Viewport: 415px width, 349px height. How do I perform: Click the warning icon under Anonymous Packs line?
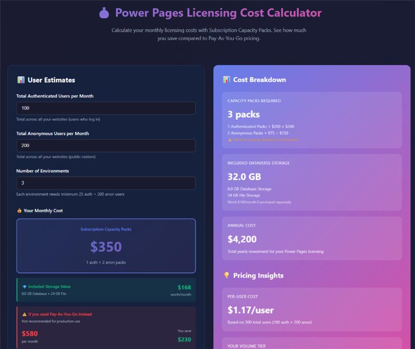click(230, 139)
